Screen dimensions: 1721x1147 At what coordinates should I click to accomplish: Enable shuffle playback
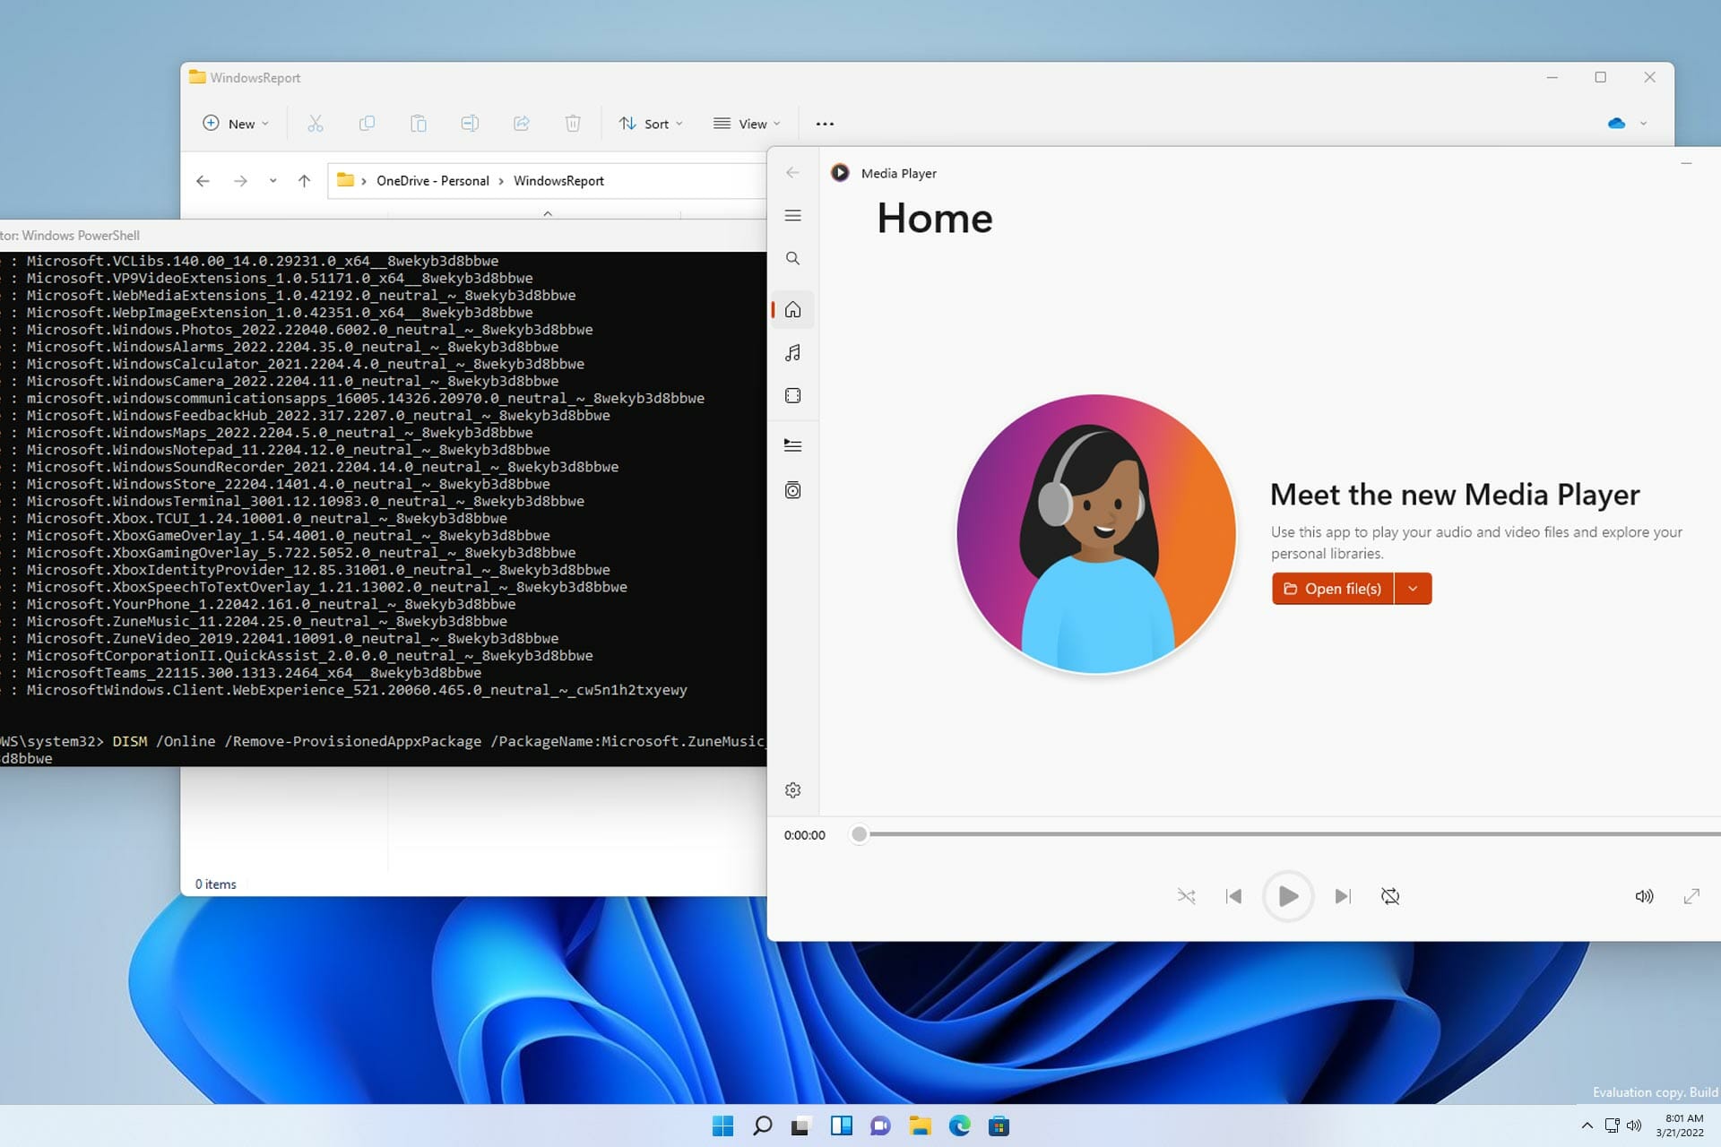(1186, 895)
